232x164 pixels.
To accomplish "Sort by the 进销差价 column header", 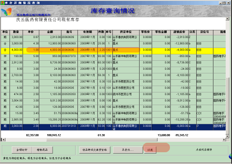I will (x=179, y=32).
